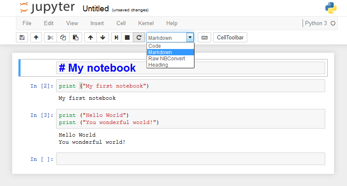Click the 'In [2]:' prompt

click(x=42, y=86)
